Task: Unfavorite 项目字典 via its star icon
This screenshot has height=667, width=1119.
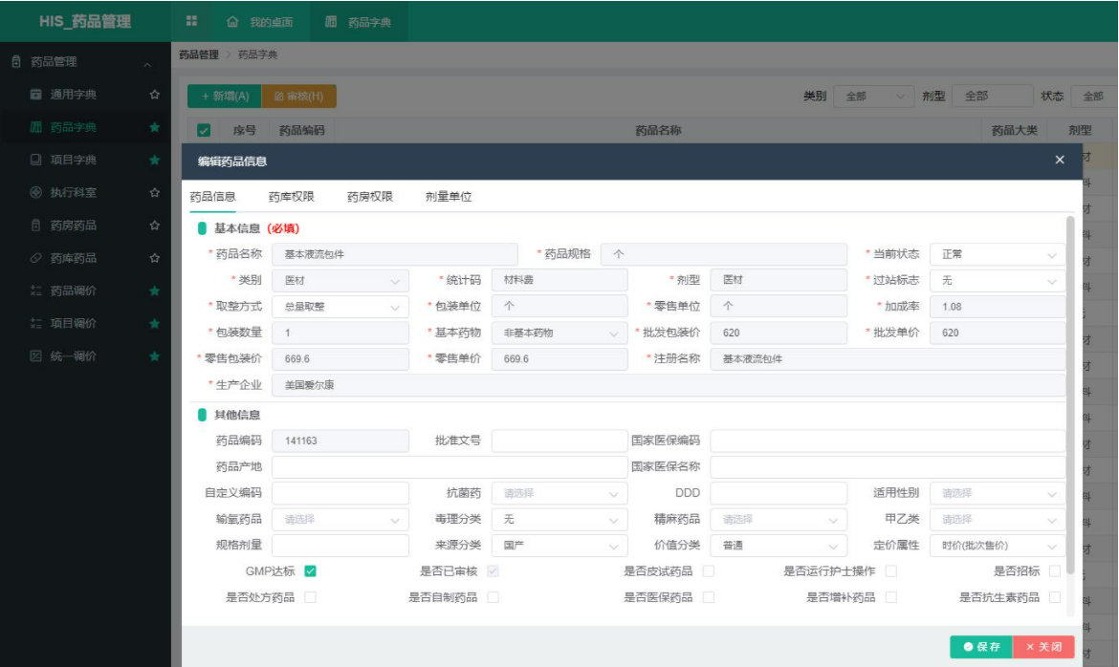Action: [154, 160]
